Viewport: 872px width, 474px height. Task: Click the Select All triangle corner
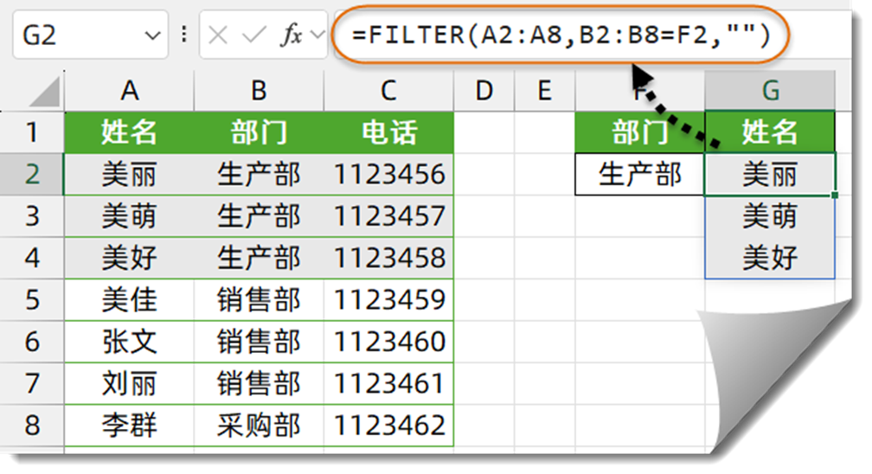tap(44, 92)
